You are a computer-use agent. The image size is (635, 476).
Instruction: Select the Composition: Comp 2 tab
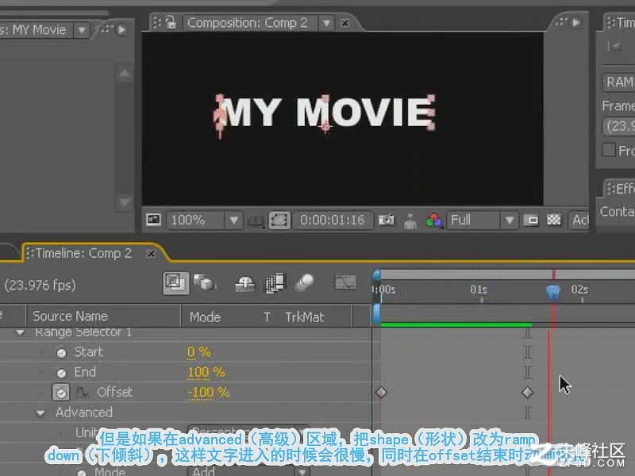(x=247, y=23)
